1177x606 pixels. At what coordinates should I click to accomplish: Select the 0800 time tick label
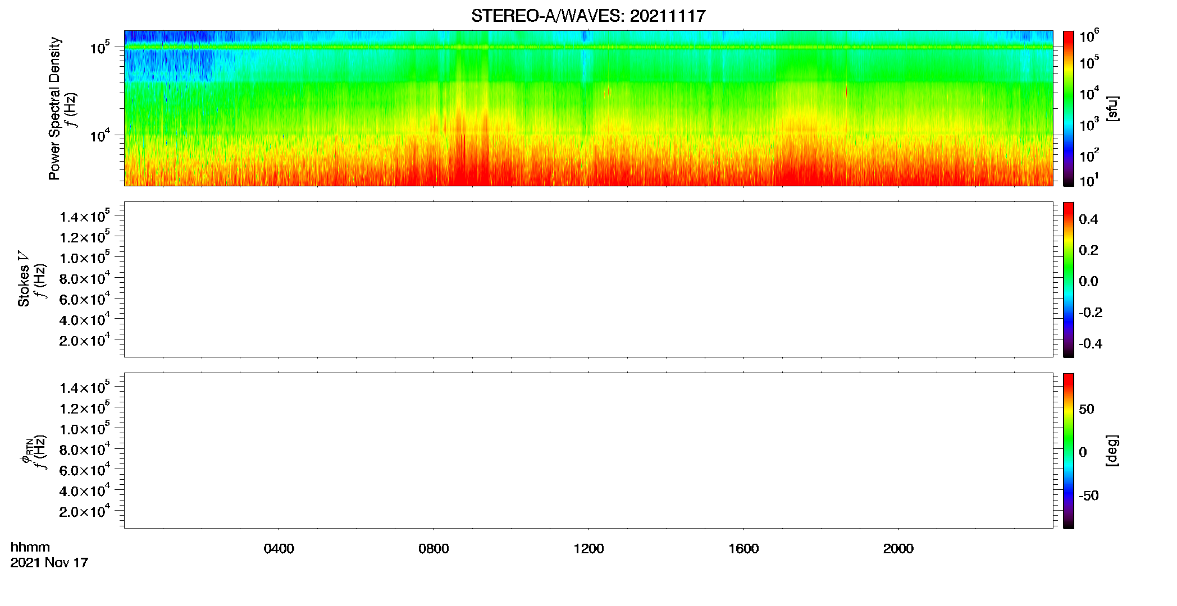pyautogui.click(x=434, y=549)
